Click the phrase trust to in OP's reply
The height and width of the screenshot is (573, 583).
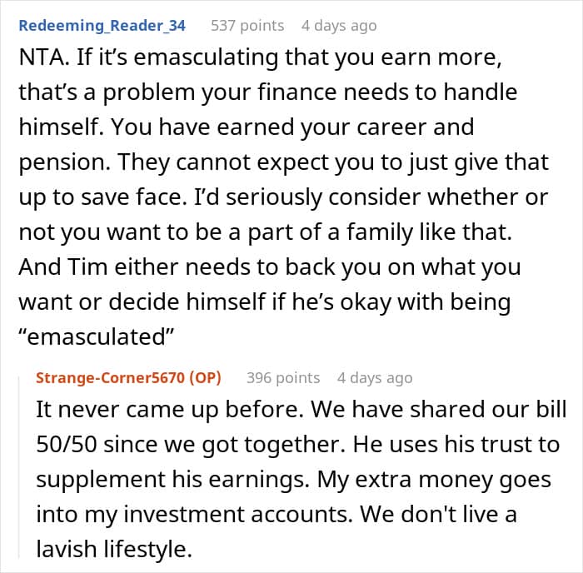pyautogui.click(x=521, y=444)
